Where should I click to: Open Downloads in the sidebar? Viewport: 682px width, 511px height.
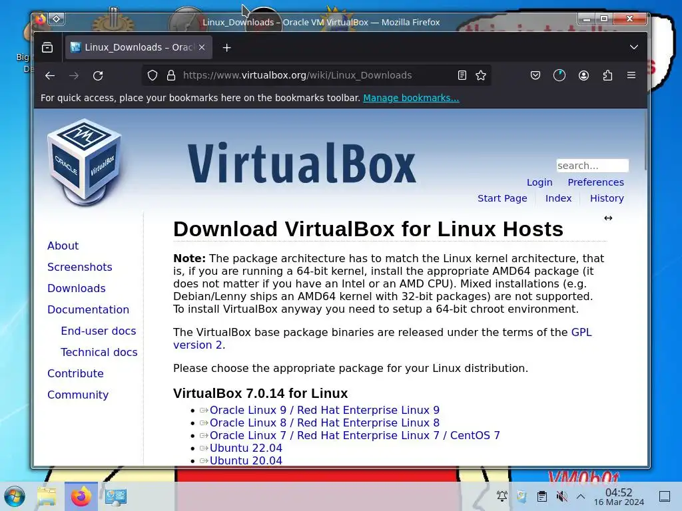(77, 289)
